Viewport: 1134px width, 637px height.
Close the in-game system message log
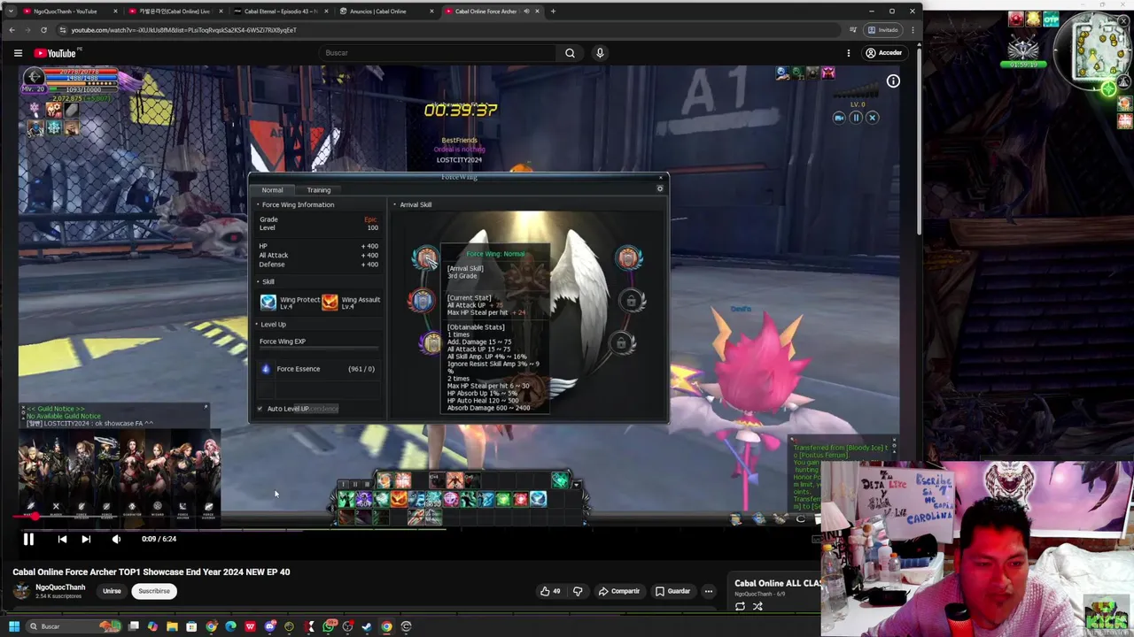(893, 440)
